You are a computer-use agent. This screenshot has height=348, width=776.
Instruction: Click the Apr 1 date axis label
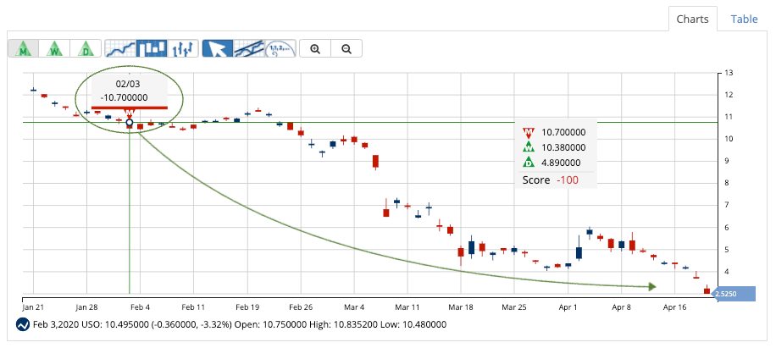[568, 307]
